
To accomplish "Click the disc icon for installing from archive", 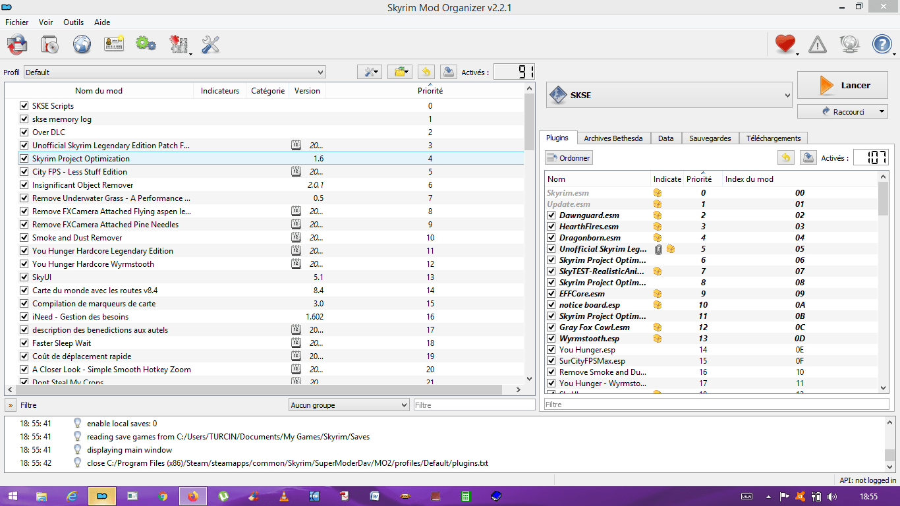I will (49, 45).
